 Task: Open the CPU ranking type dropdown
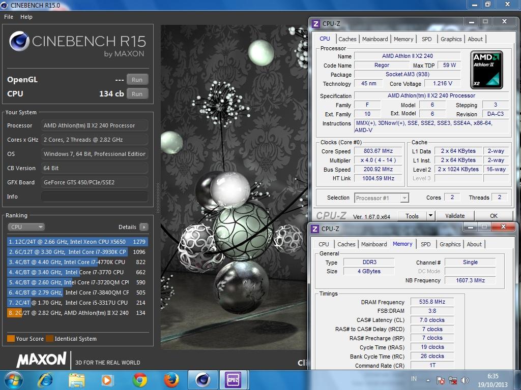click(26, 227)
